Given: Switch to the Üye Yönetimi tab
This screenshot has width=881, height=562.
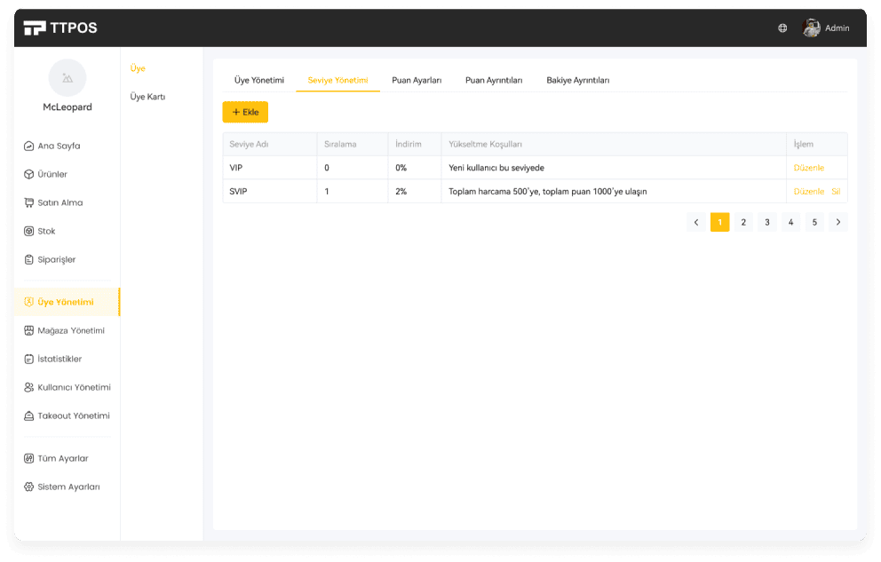Looking at the screenshot, I should pos(259,80).
